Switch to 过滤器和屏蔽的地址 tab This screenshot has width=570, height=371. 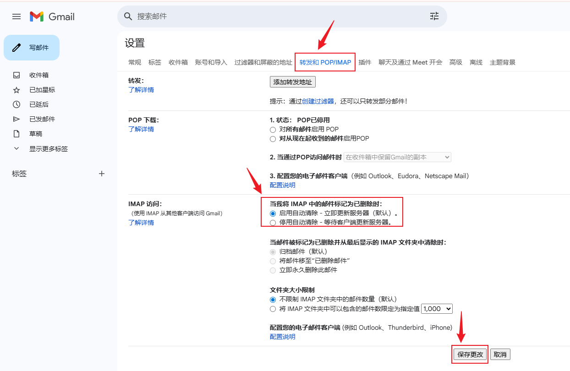263,62
